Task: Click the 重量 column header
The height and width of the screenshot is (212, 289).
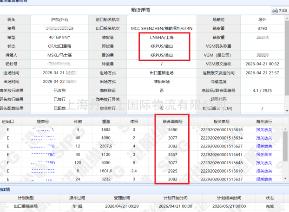Action: coord(106,121)
